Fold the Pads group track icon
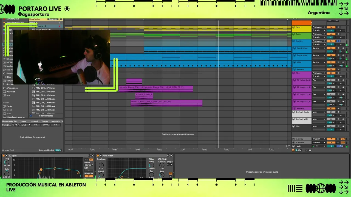 [x=294, y=34]
